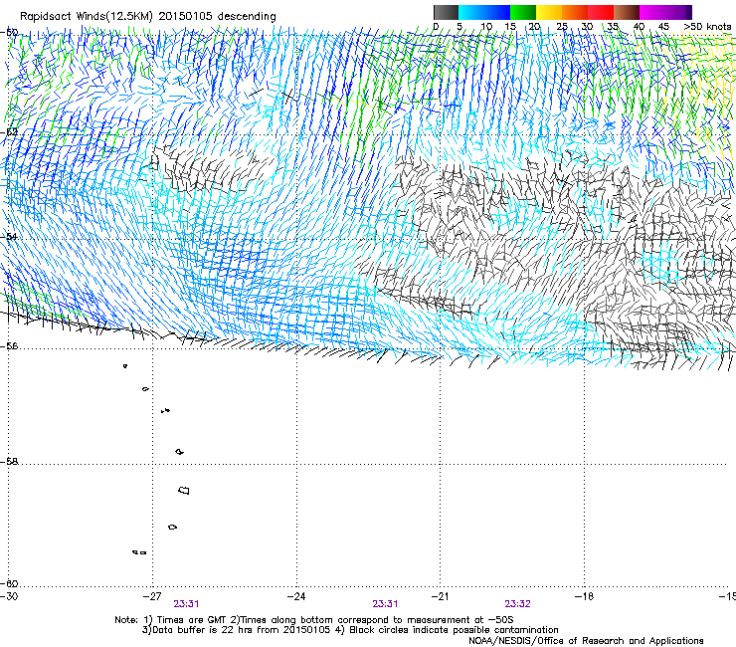Select the green 15-20 knots color segment
Screen dimensions: 736x647
(x=523, y=12)
